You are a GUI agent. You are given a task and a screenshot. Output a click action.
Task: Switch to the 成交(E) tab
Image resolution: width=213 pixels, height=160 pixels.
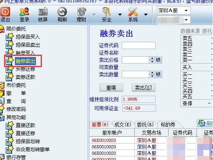[x=123, y=125]
